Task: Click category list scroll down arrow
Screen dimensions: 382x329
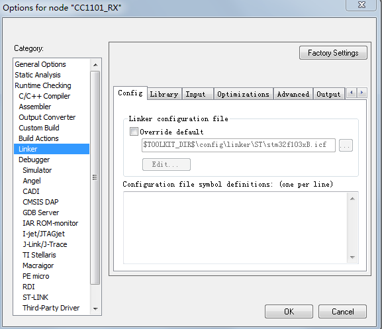Action: point(95,308)
